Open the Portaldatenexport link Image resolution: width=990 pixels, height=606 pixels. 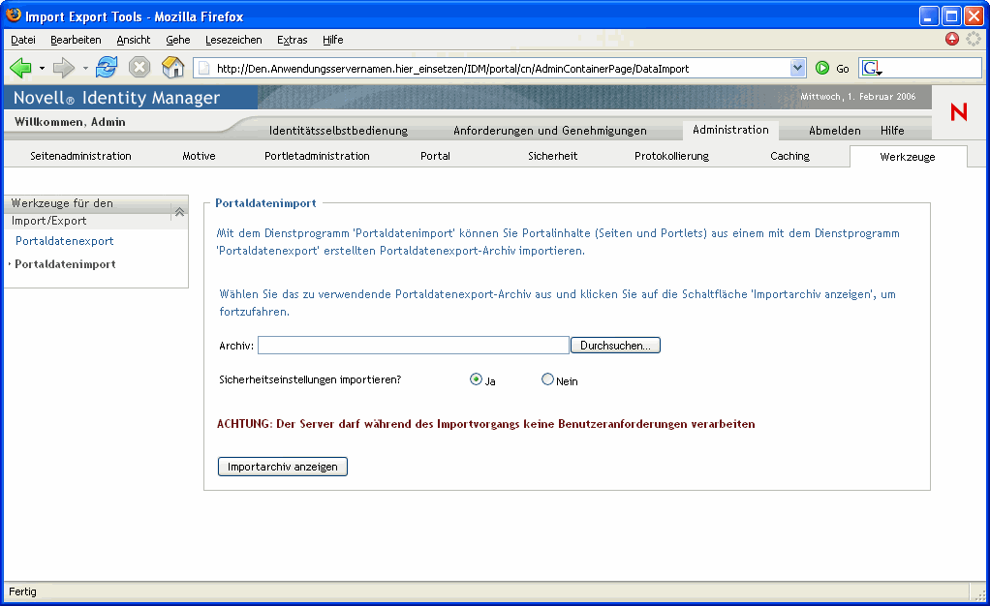point(64,241)
